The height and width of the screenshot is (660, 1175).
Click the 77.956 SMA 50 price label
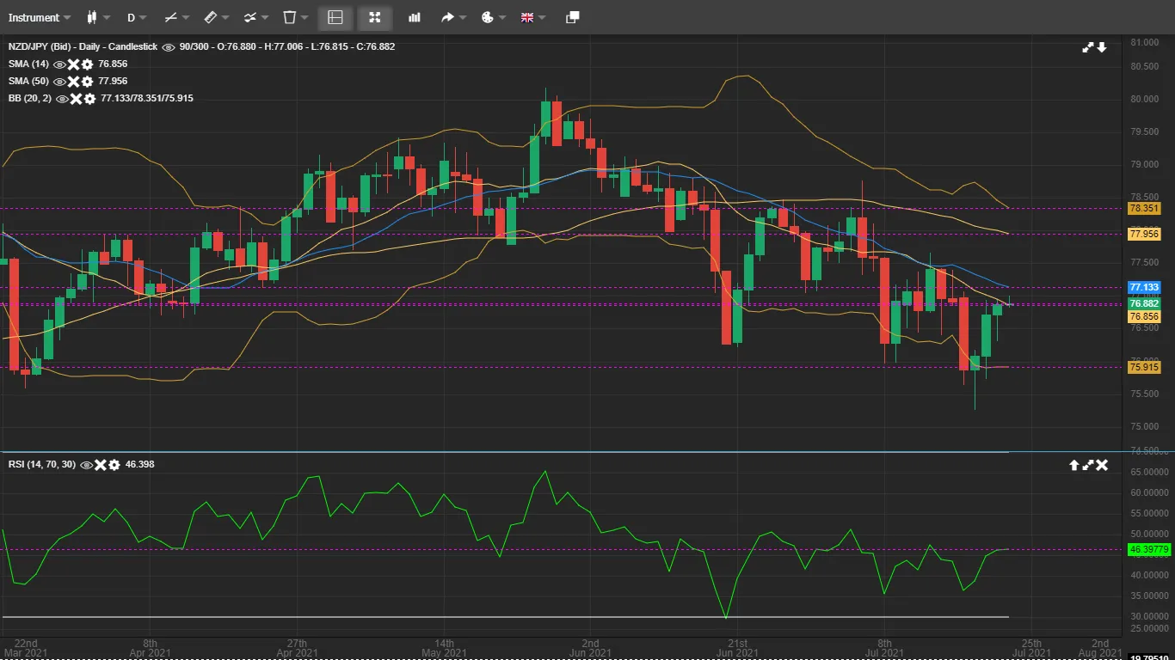(x=1144, y=234)
